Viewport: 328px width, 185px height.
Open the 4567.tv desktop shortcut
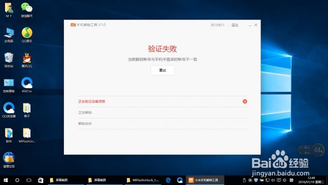point(27,85)
